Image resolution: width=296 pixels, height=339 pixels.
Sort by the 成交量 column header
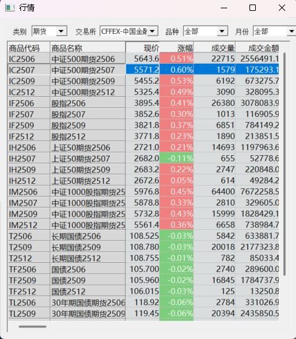coord(214,48)
